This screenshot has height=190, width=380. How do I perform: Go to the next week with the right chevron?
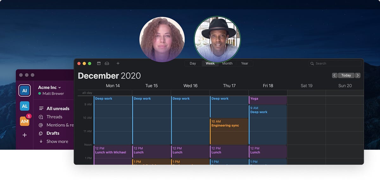click(358, 75)
